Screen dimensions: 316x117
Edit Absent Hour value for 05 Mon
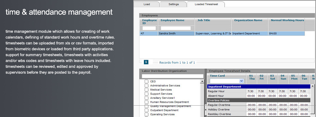(293, 96)
